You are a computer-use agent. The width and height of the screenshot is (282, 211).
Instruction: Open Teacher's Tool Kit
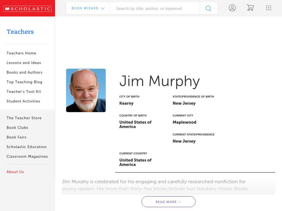coord(24,91)
